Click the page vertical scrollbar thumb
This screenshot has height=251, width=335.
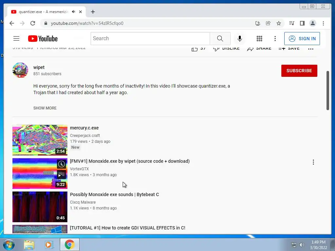pyautogui.click(x=328, y=90)
